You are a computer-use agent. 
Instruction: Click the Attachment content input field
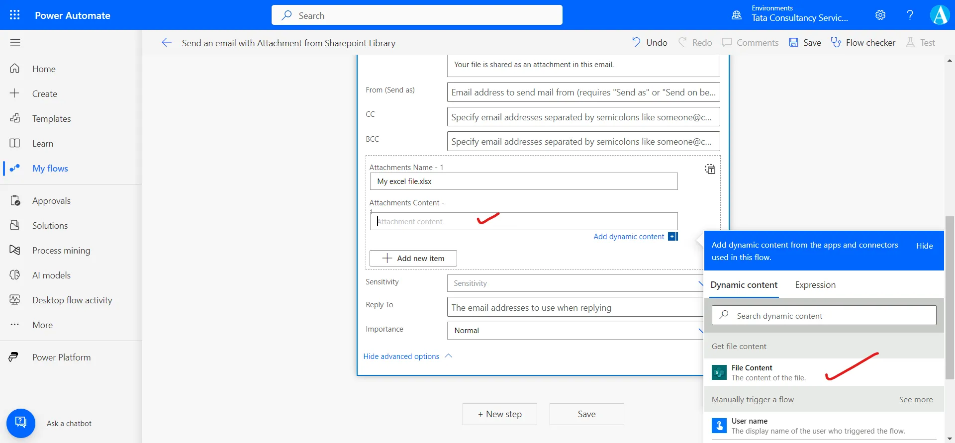(x=524, y=221)
